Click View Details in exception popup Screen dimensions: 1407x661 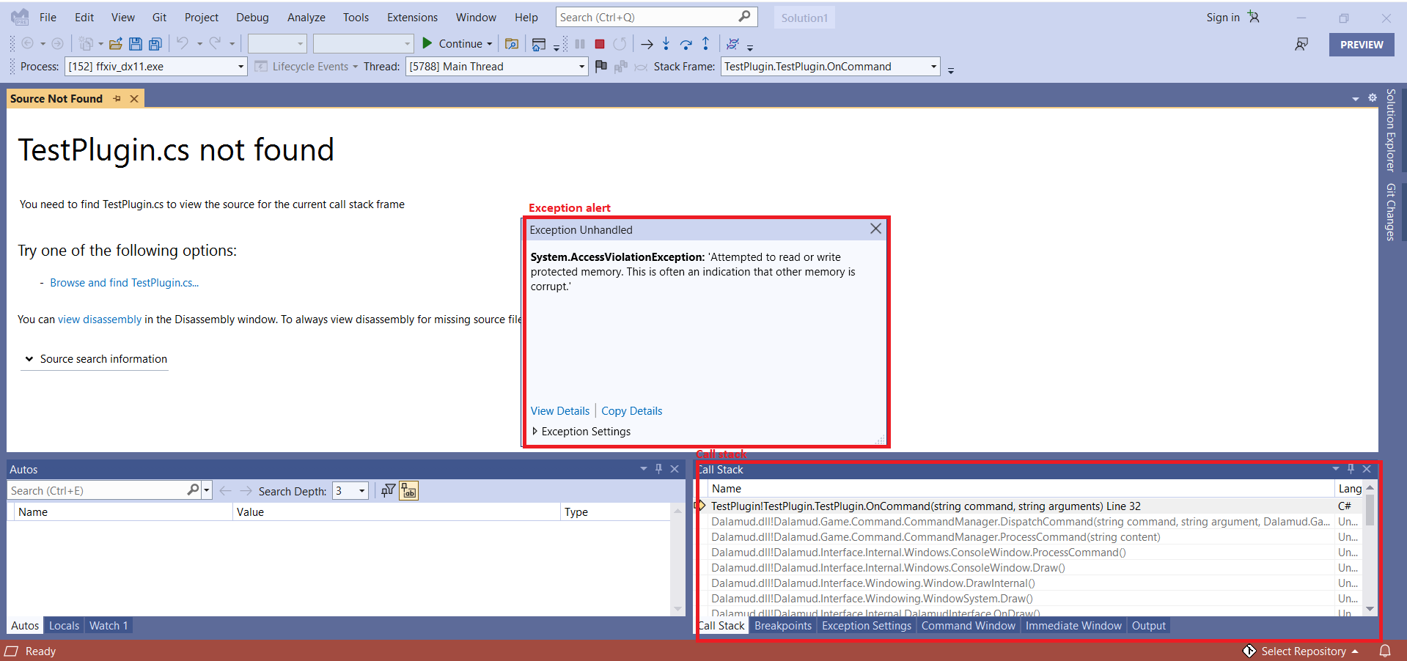point(560,411)
